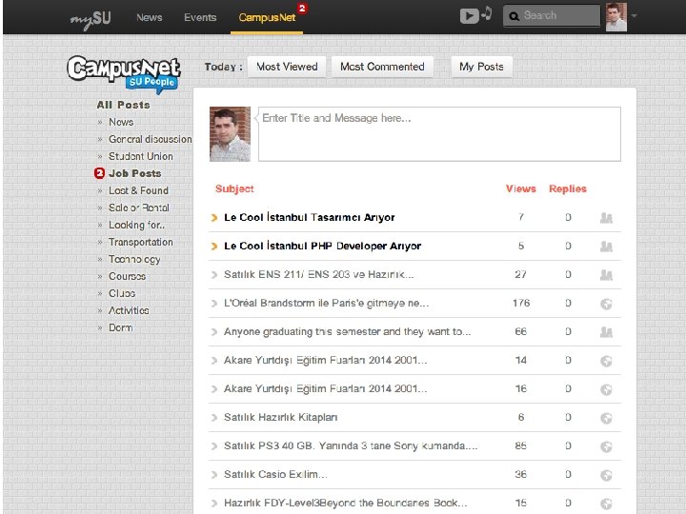Click the people icon on Le Cool İstanbul Tasarımcı row

(606, 218)
